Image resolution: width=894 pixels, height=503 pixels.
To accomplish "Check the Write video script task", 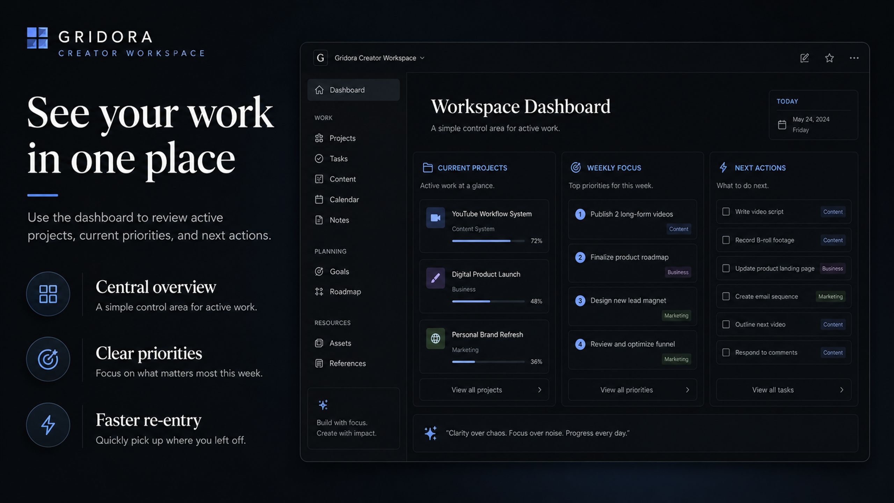I will point(726,212).
